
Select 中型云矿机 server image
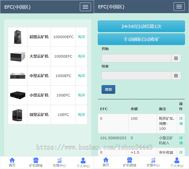(x=18, y=76)
